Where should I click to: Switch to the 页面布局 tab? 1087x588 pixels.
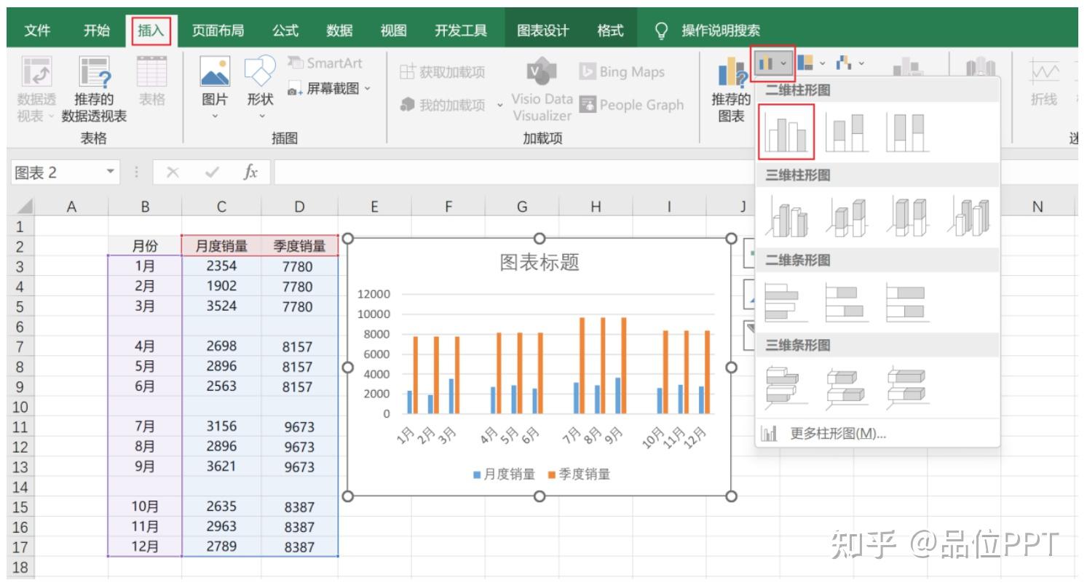pyautogui.click(x=218, y=30)
